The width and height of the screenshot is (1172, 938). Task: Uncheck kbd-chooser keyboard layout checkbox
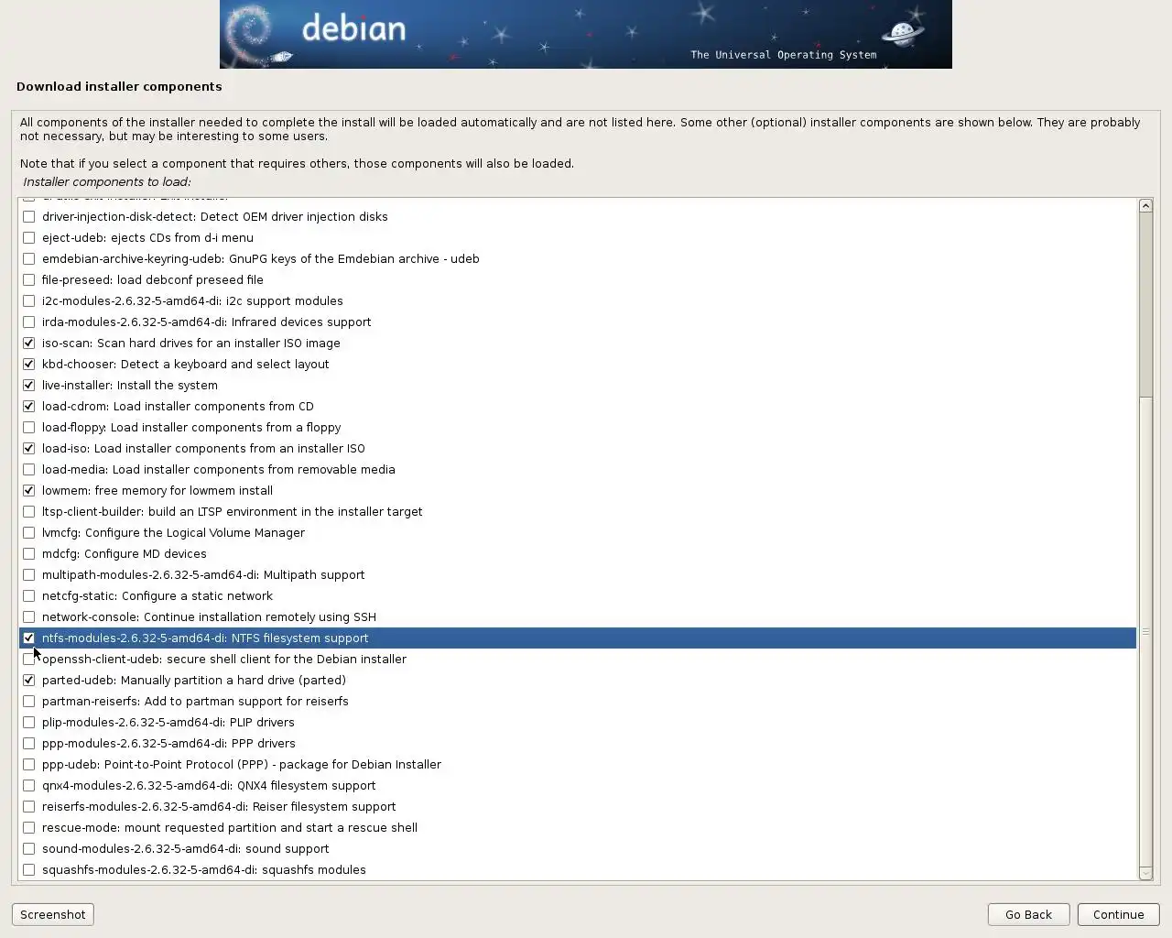pyautogui.click(x=29, y=365)
